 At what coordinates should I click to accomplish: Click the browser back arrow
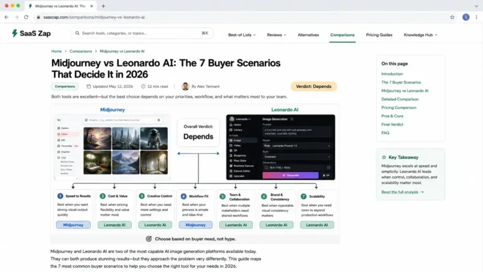[7, 17]
